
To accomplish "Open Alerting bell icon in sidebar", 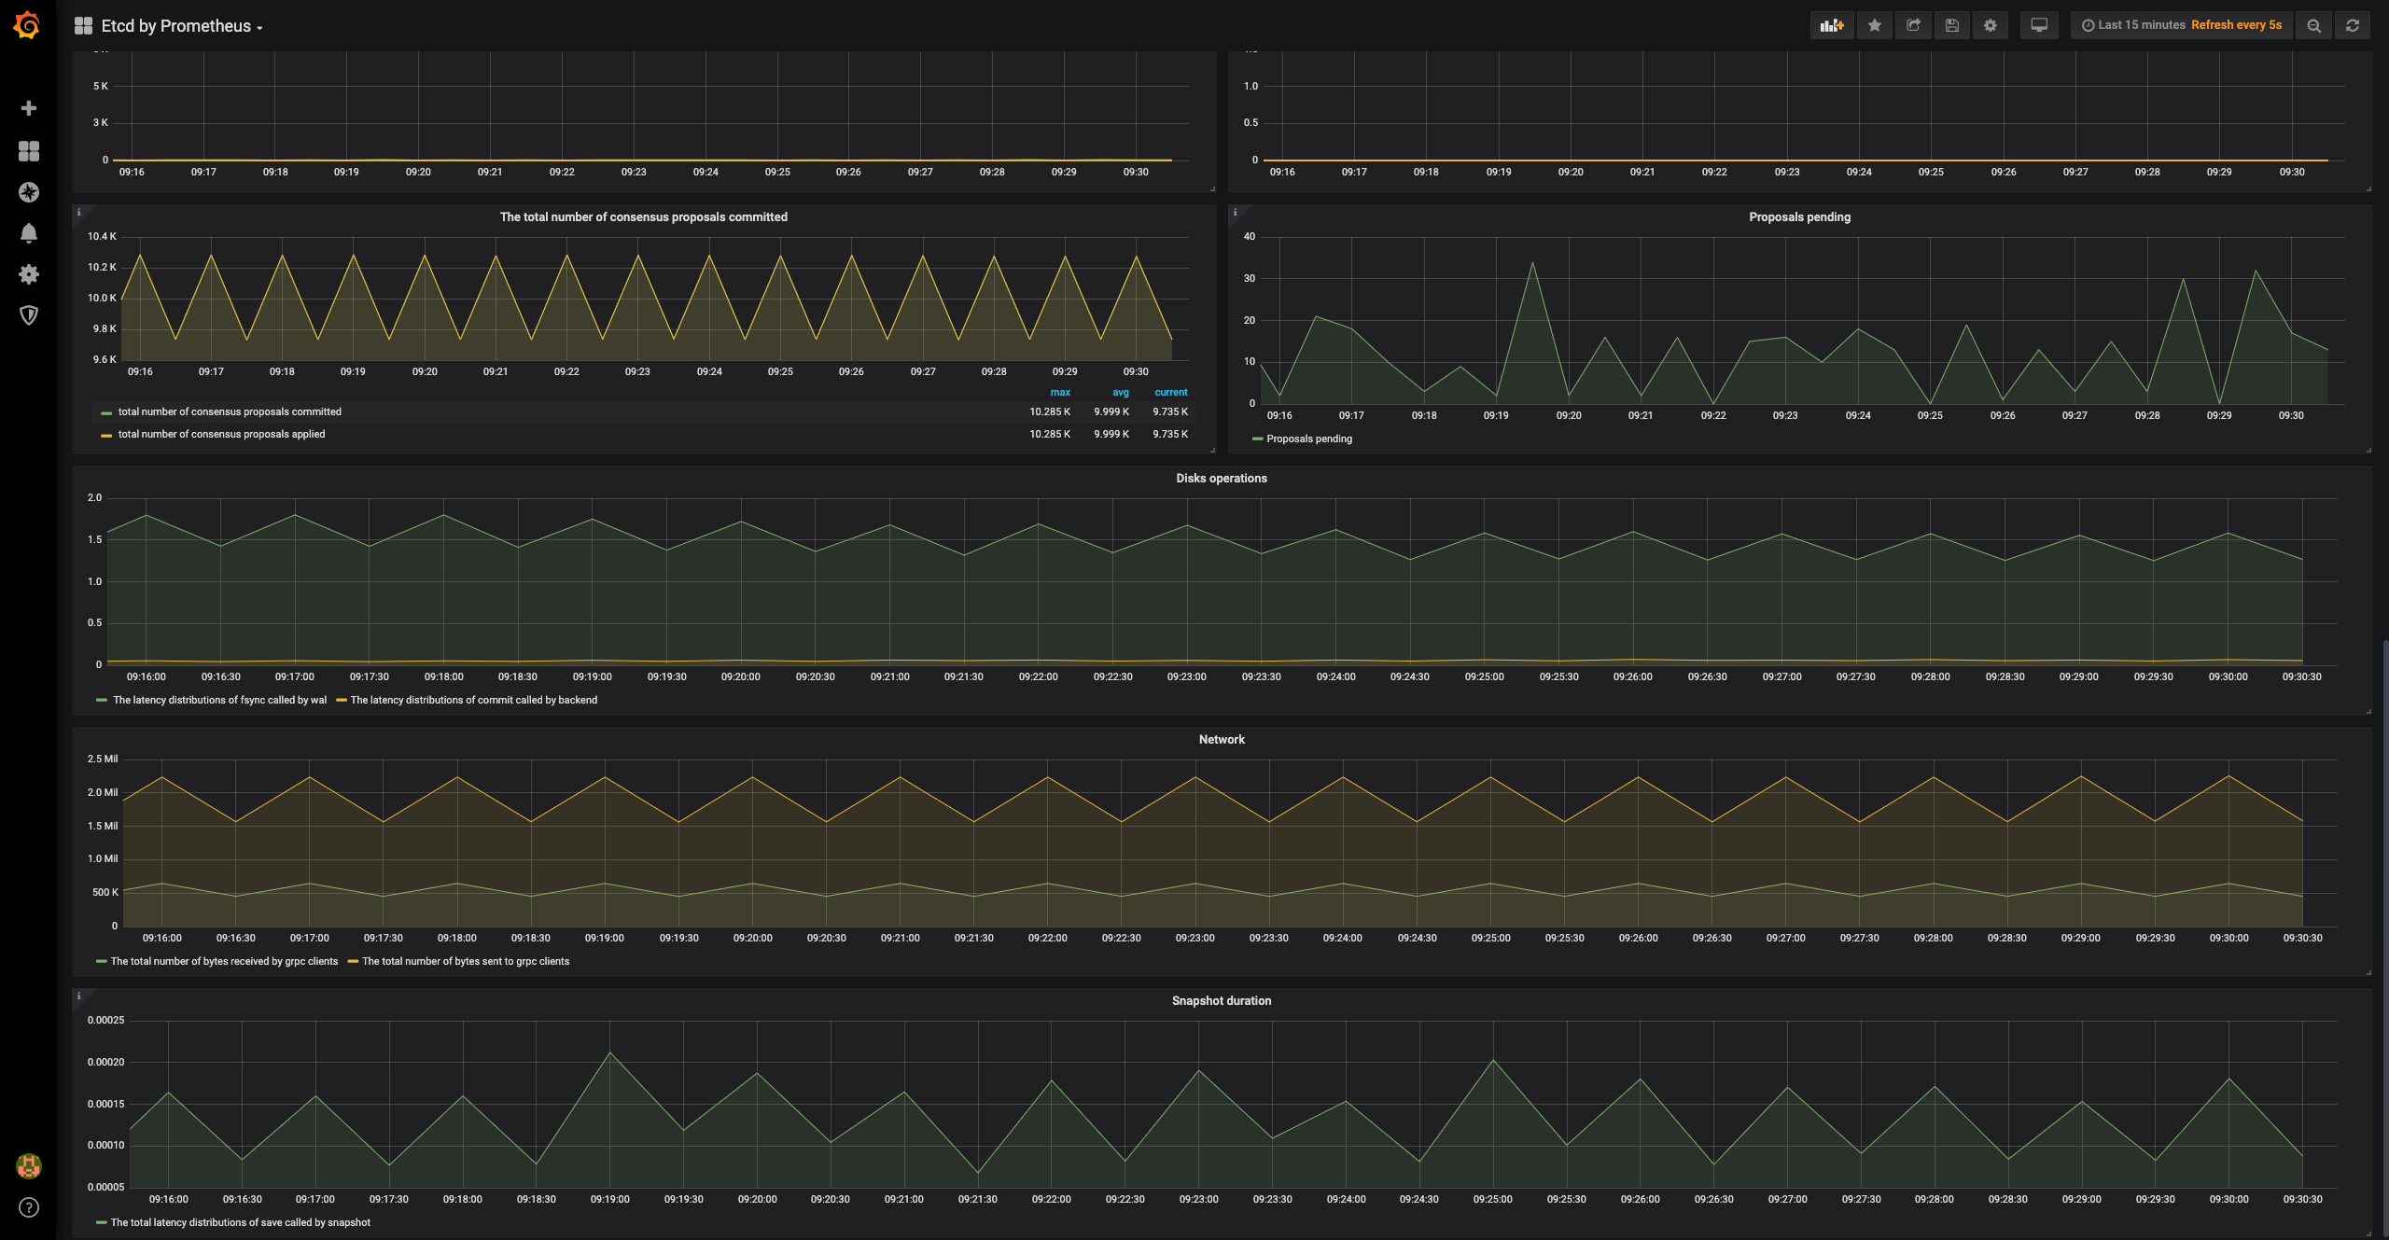I will (x=29, y=233).
